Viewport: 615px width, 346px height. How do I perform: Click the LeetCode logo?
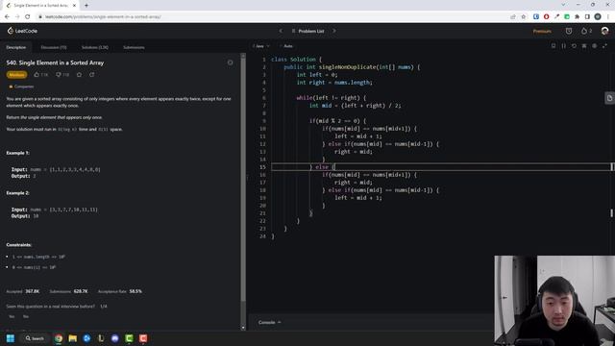pyautogui.click(x=22, y=31)
